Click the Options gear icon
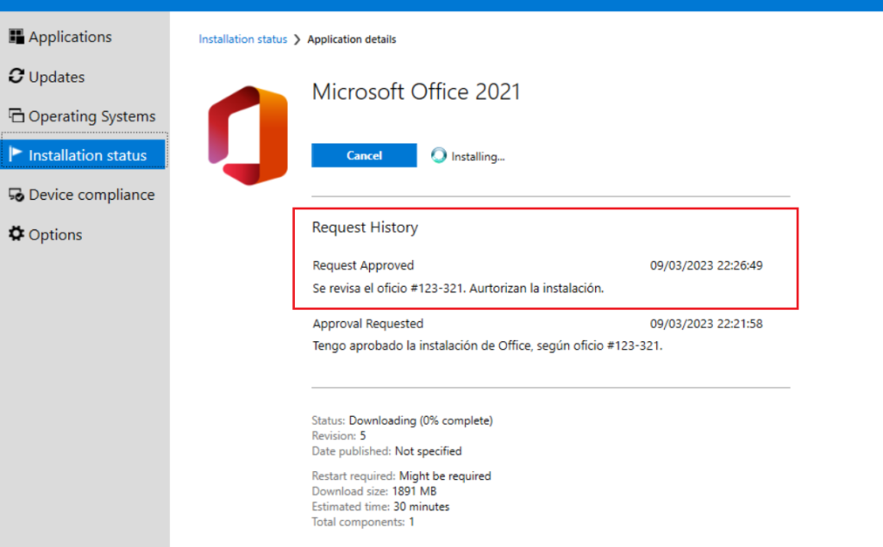883x547 pixels. pyautogui.click(x=16, y=233)
